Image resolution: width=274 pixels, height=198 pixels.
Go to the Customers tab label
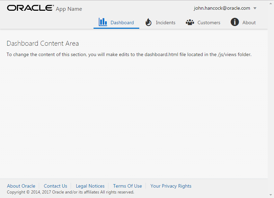pos(209,23)
